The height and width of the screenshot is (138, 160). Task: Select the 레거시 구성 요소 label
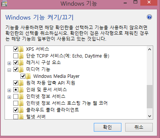click(x=43, y=62)
